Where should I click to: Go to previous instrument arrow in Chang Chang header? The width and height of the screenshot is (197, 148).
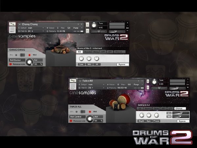78,24
